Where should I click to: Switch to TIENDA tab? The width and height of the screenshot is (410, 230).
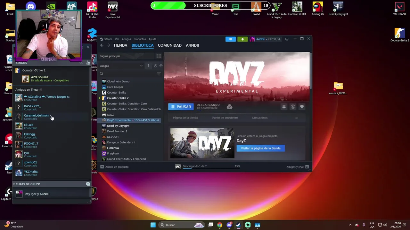[x=120, y=45]
